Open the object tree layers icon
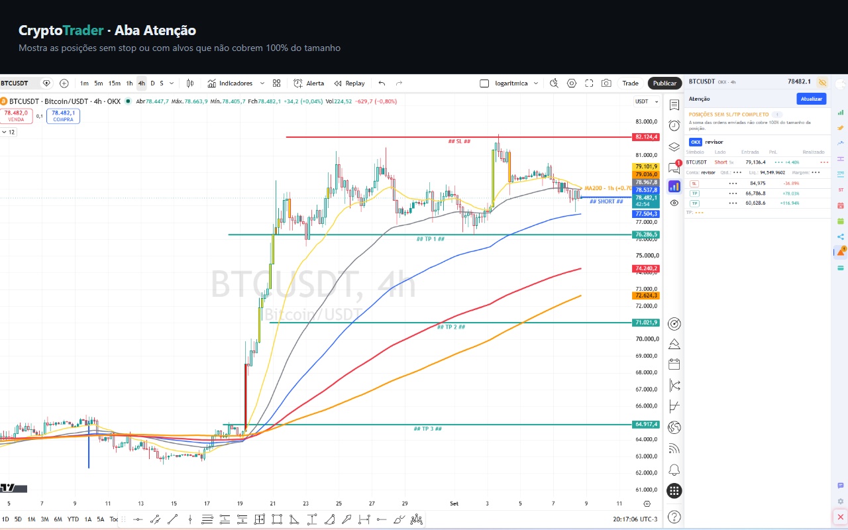This screenshot has width=848, height=530. pyautogui.click(x=674, y=146)
